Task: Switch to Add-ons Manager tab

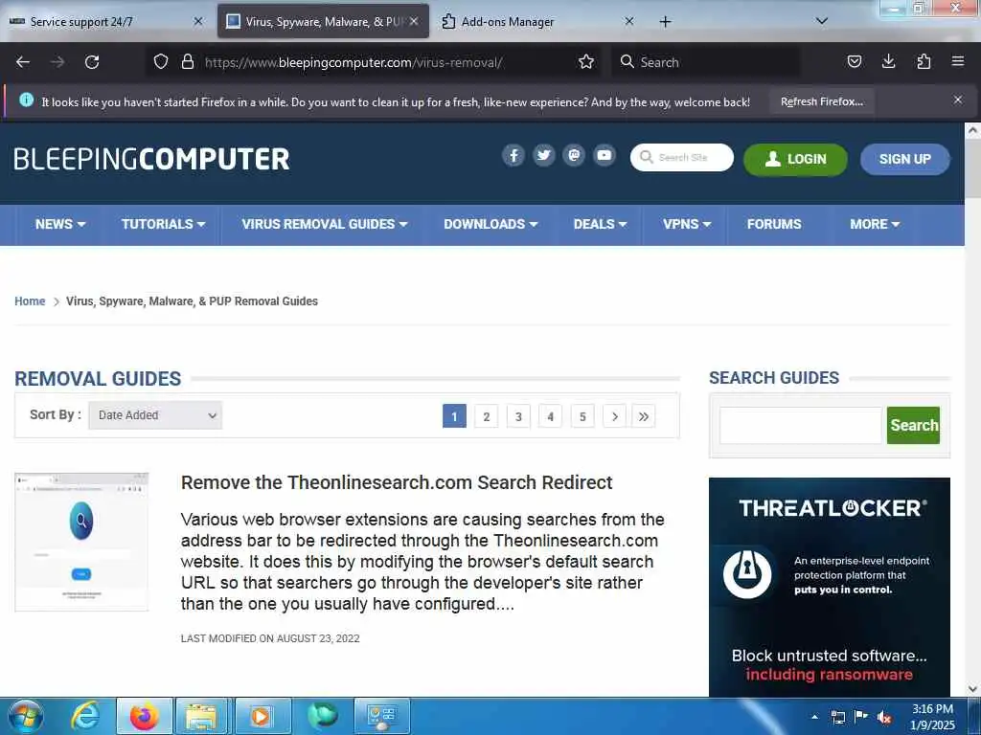Action: [538, 22]
